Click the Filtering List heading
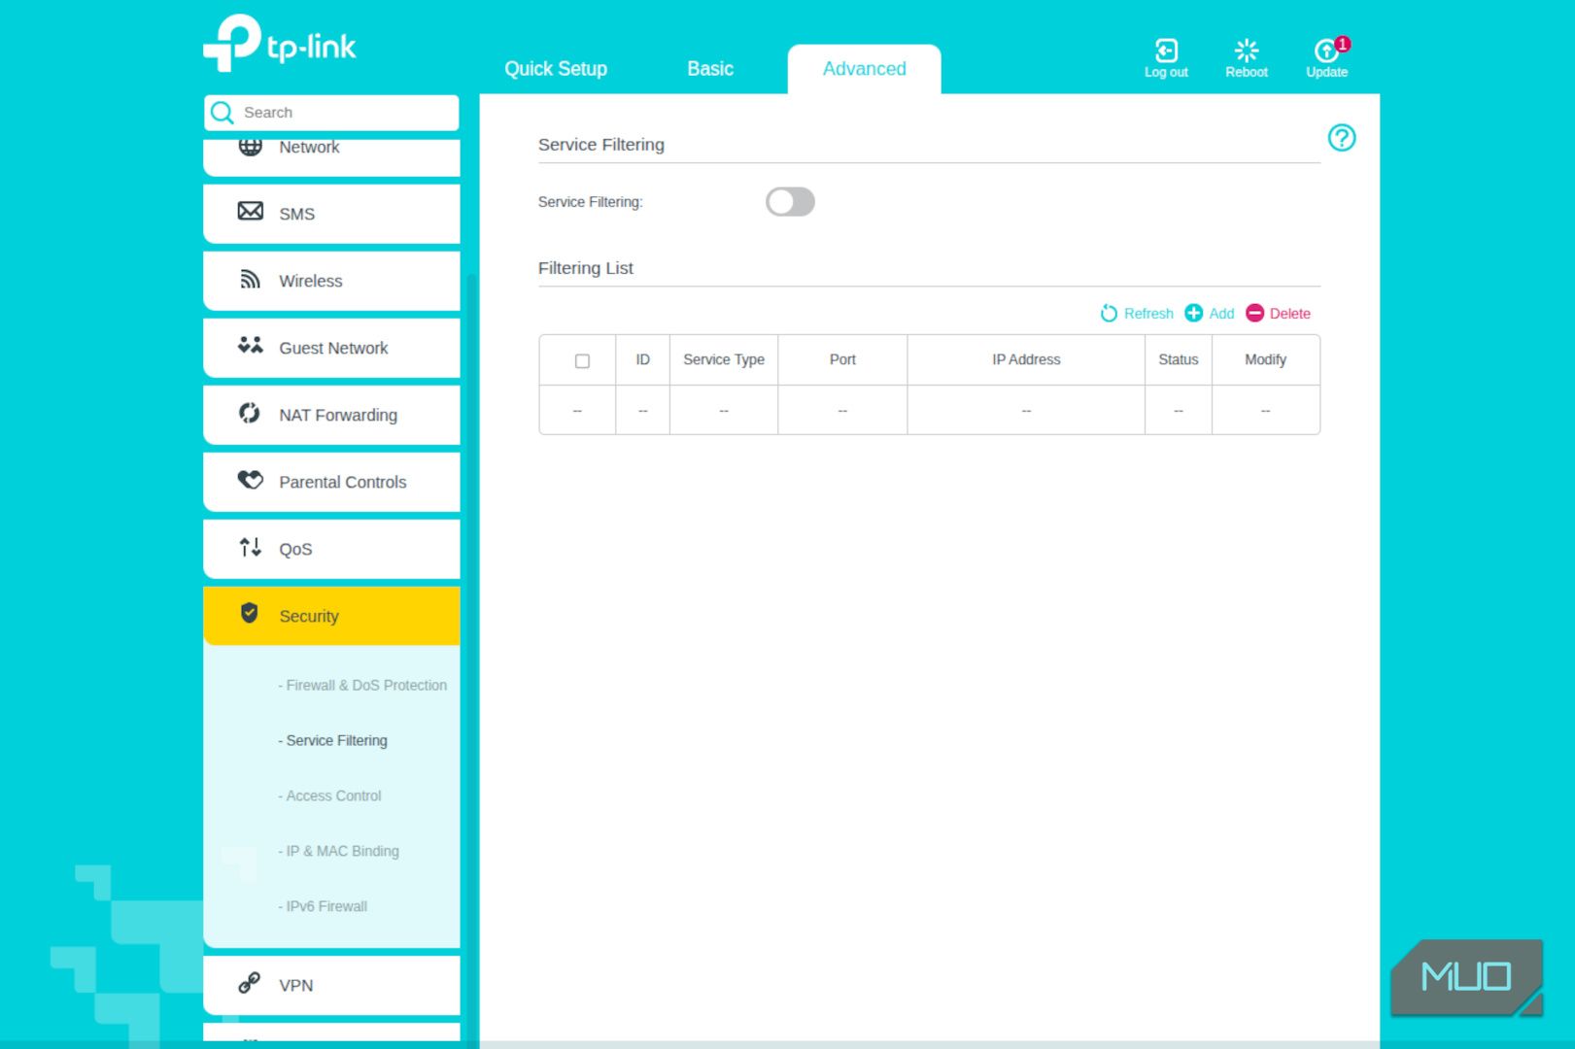 click(586, 268)
